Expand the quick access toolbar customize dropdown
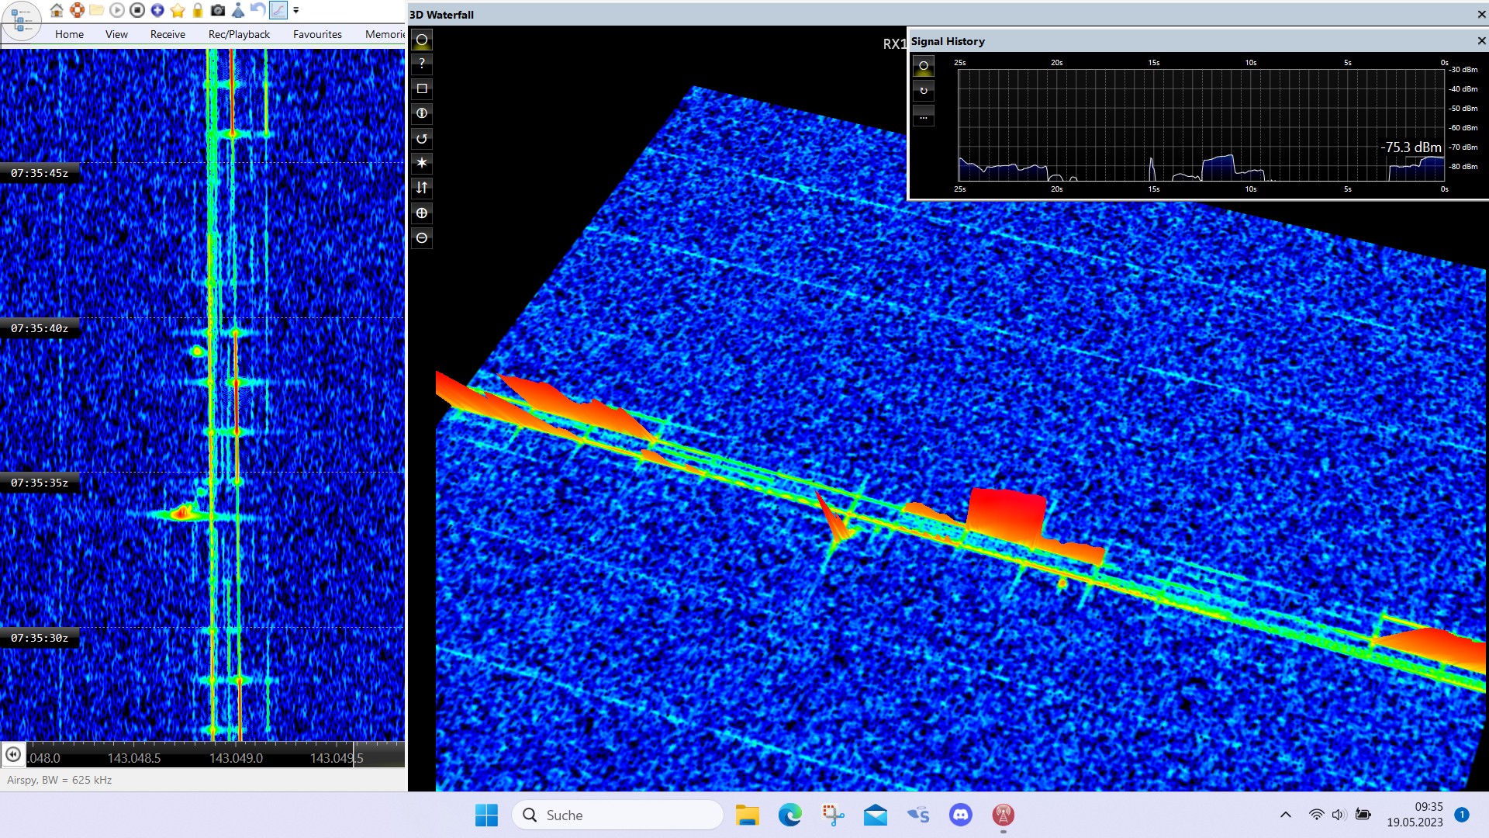 point(296,10)
